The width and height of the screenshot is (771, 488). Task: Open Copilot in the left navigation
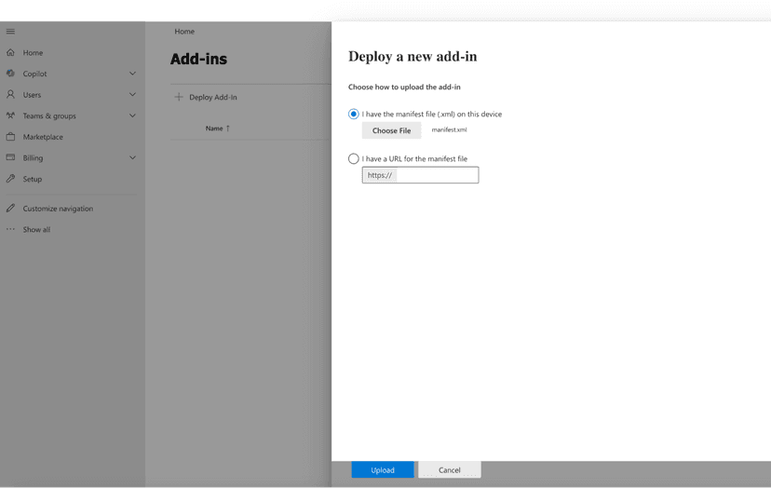tap(34, 74)
